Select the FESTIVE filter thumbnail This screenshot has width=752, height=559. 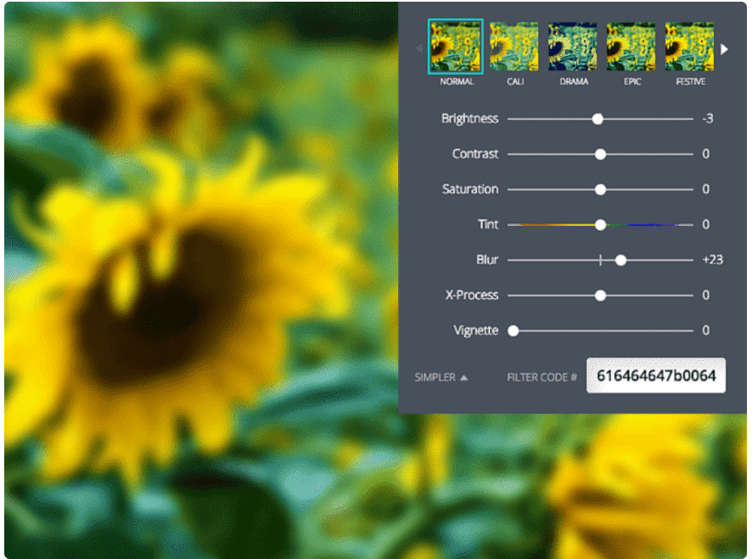coord(689,47)
